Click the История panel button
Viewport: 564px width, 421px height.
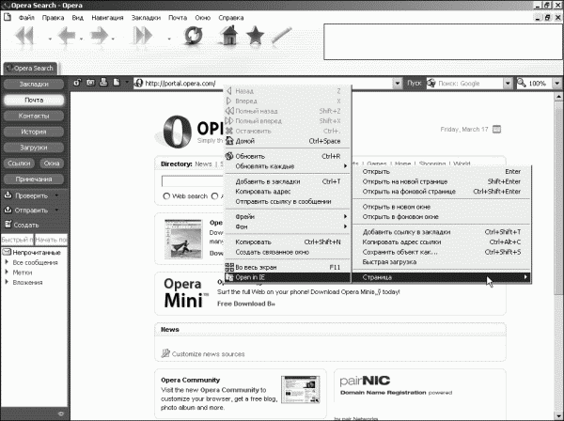click(x=34, y=132)
